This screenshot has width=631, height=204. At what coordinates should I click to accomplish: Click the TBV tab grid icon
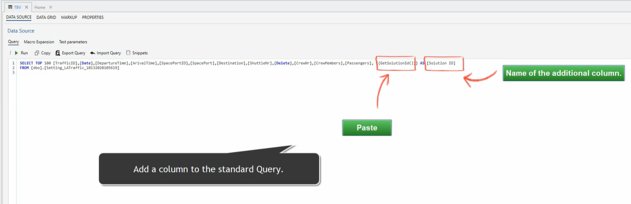[x=10, y=7]
